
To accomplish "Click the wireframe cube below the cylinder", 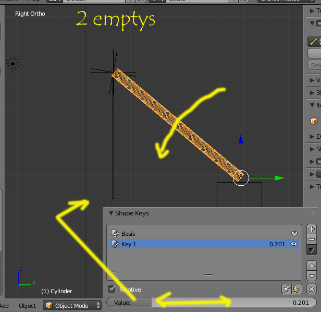I will (x=239, y=194).
